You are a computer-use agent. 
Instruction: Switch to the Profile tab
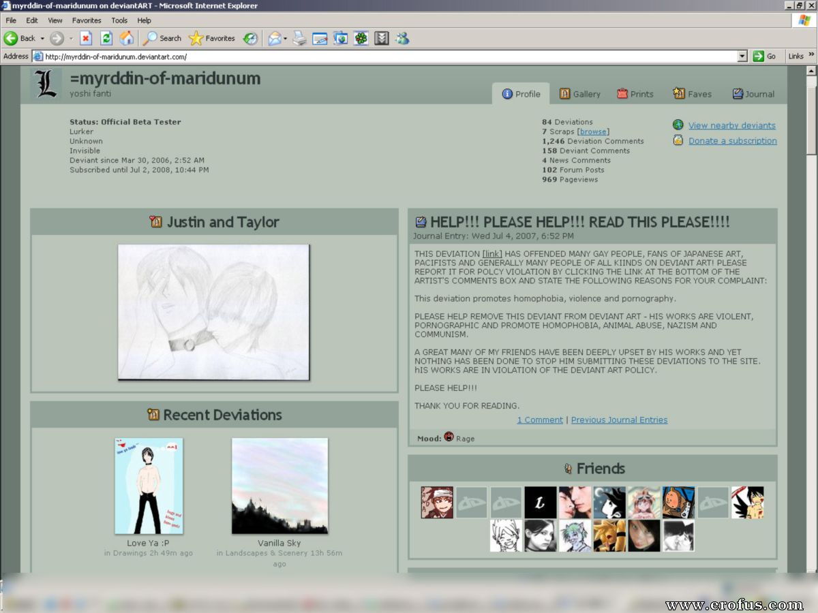(521, 94)
